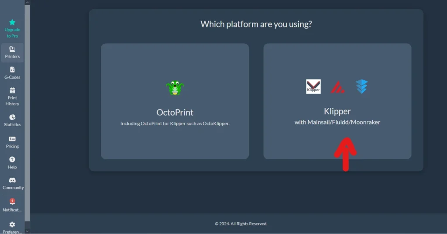447x234 pixels.
Task: Click the red Mainsail logo
Action: [x=337, y=87]
